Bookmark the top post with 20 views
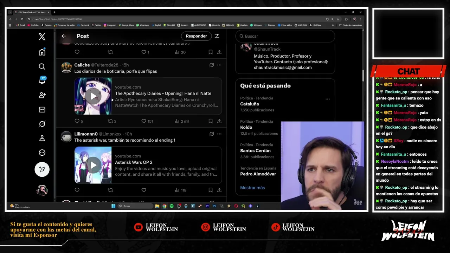This screenshot has height=253, width=450. [x=210, y=52]
